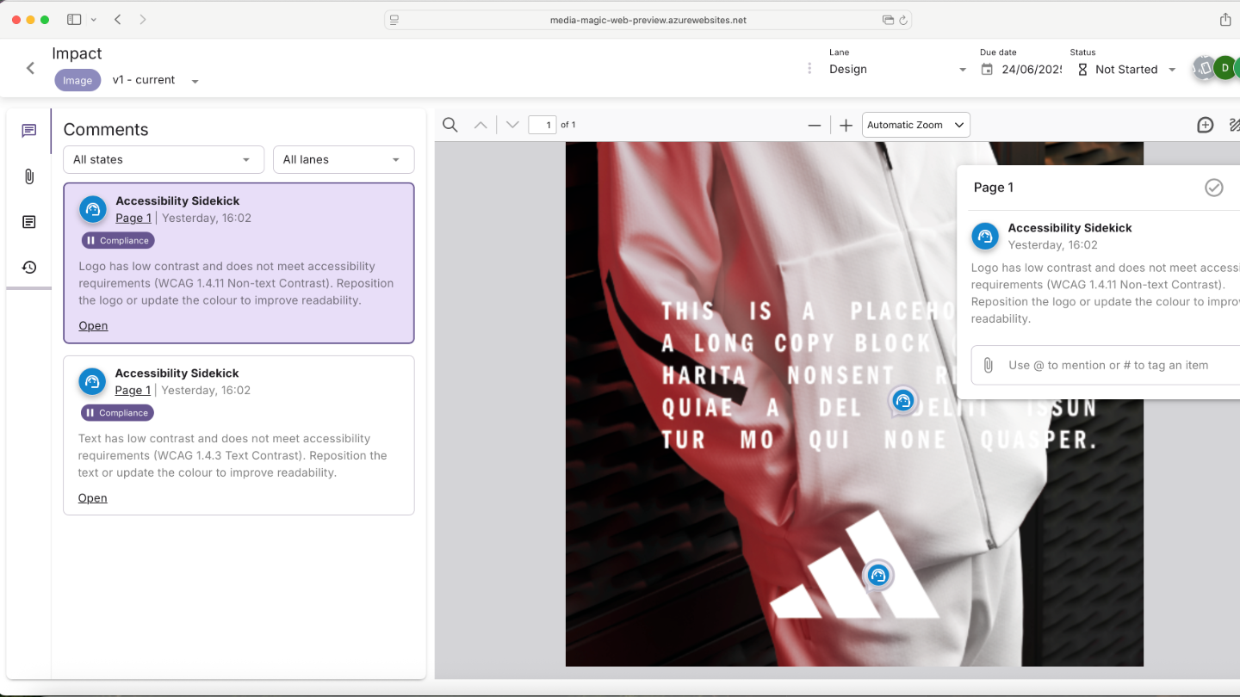Click the Safari share icon

tap(1225, 20)
